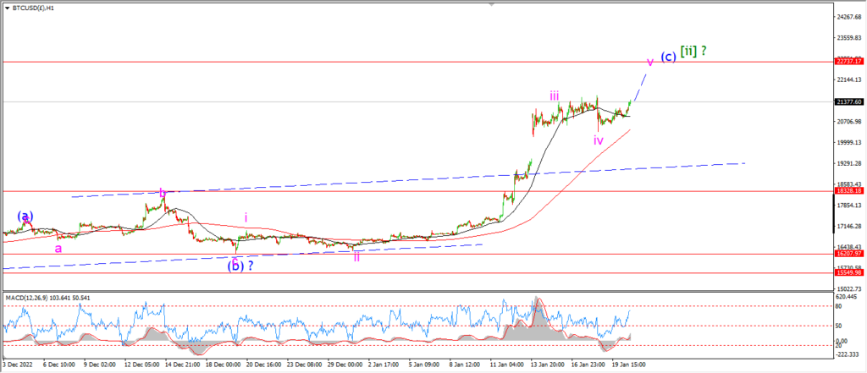Click the 13 Jan 20:00 time axis label
The image size is (867, 373).
pyautogui.click(x=548, y=365)
